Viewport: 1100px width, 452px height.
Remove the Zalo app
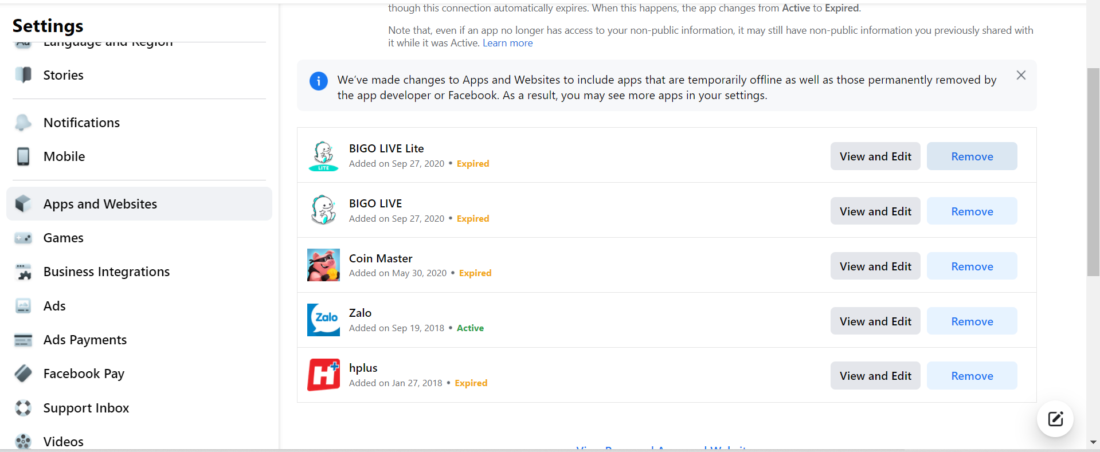[x=972, y=321]
